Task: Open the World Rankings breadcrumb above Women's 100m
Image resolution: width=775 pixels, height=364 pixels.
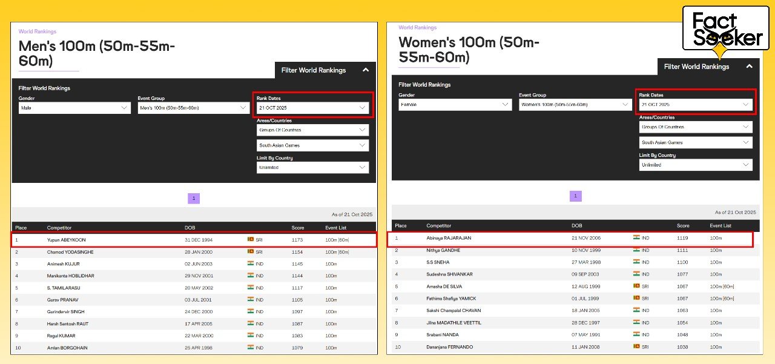Action: 417,28
